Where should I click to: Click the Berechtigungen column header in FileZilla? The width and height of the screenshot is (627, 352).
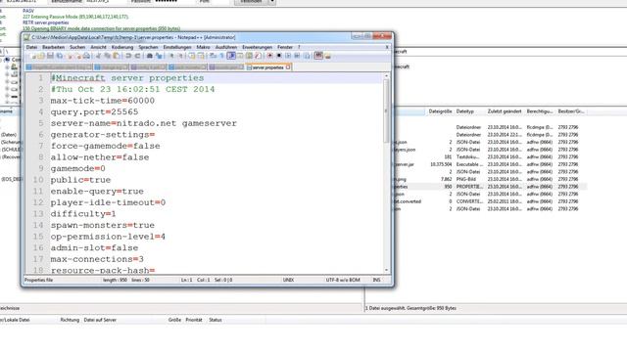540,111
